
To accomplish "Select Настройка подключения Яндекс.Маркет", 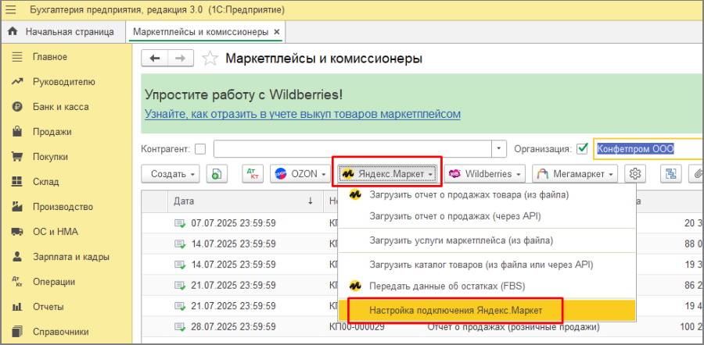I will pyautogui.click(x=487, y=310).
